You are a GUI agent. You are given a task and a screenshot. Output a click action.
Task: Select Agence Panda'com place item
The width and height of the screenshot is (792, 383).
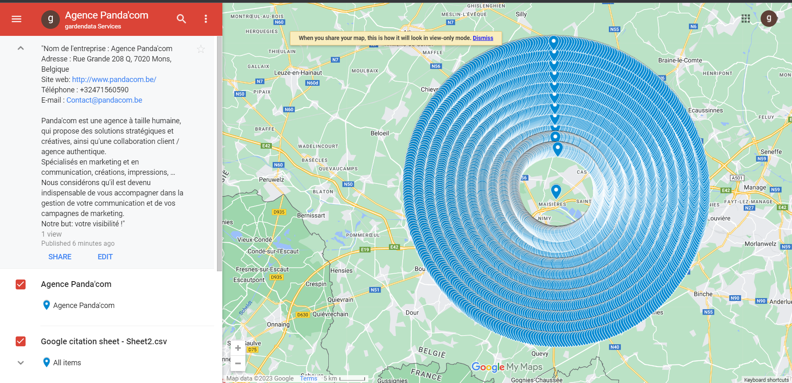click(84, 305)
